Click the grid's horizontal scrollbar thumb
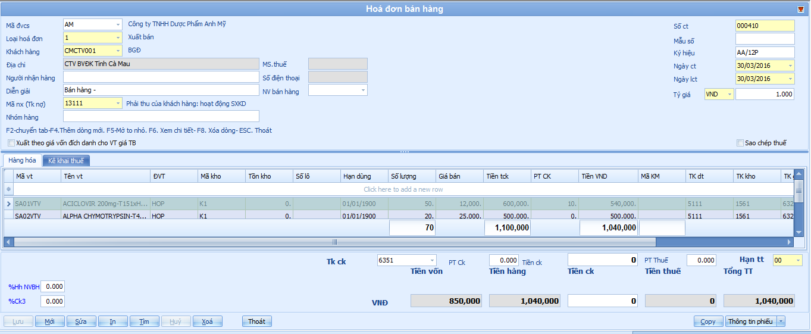The height and width of the screenshot is (334, 811). pos(334,242)
